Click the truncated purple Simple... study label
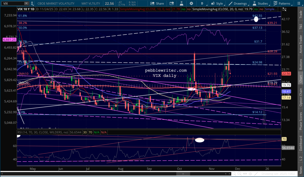 tap(271, 9)
